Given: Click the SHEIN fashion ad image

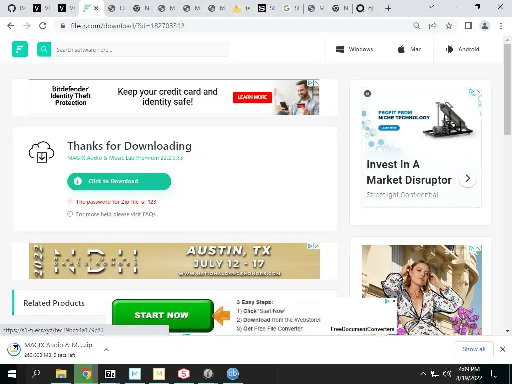Looking at the screenshot, I should coord(421,290).
